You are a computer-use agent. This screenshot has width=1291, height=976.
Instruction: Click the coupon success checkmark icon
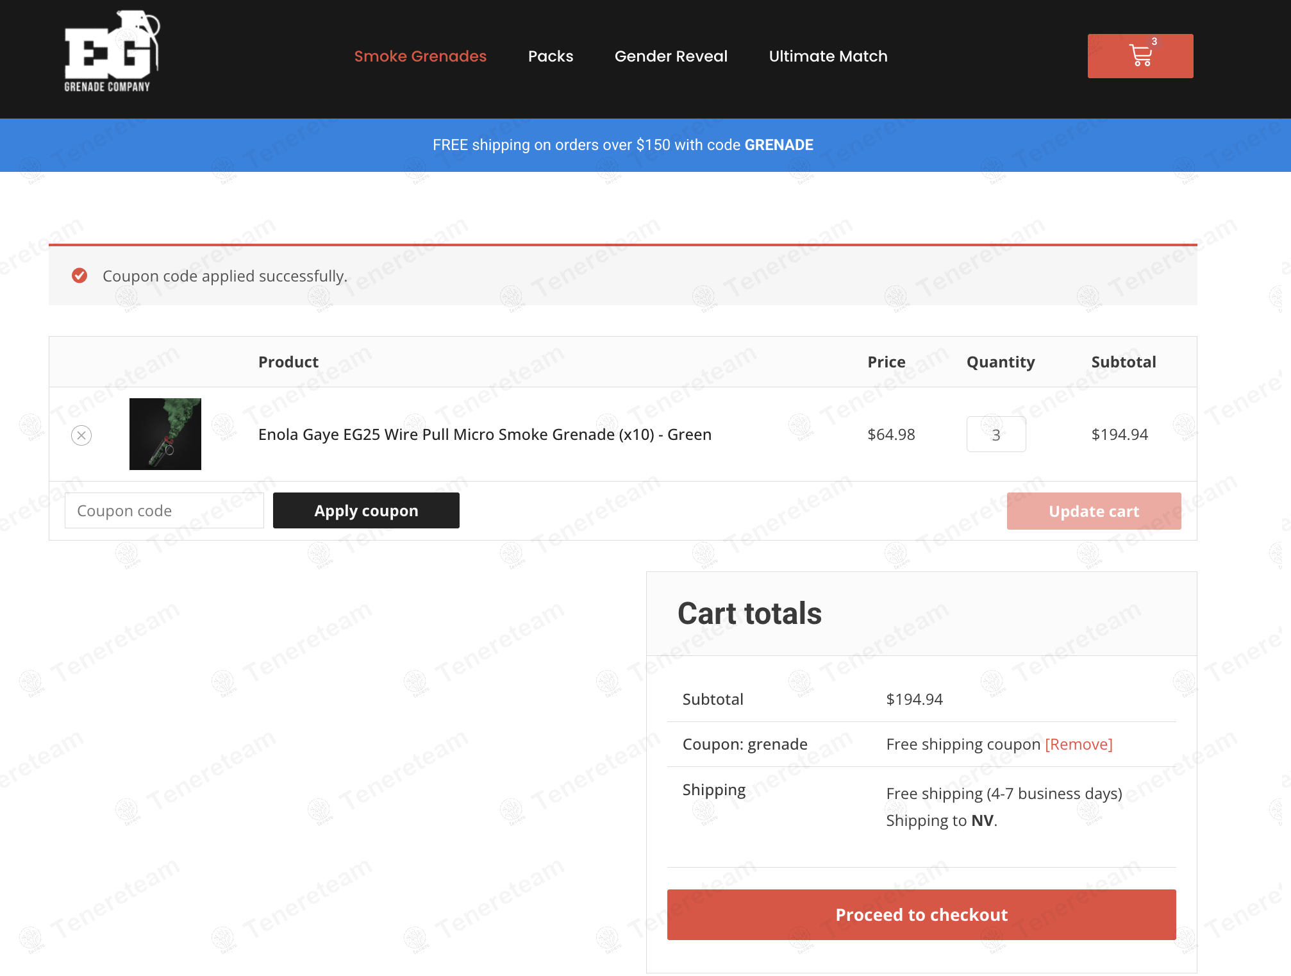(x=79, y=276)
